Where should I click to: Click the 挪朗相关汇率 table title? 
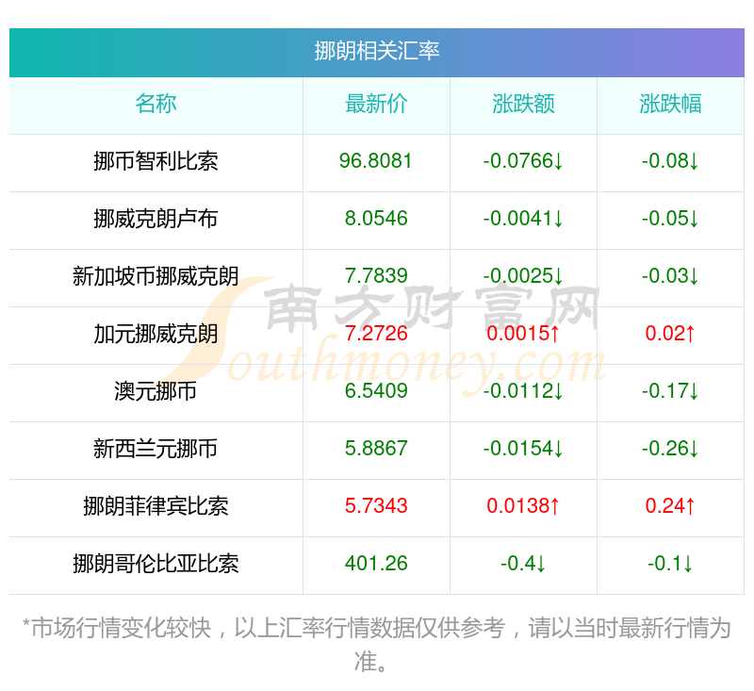tap(376, 51)
